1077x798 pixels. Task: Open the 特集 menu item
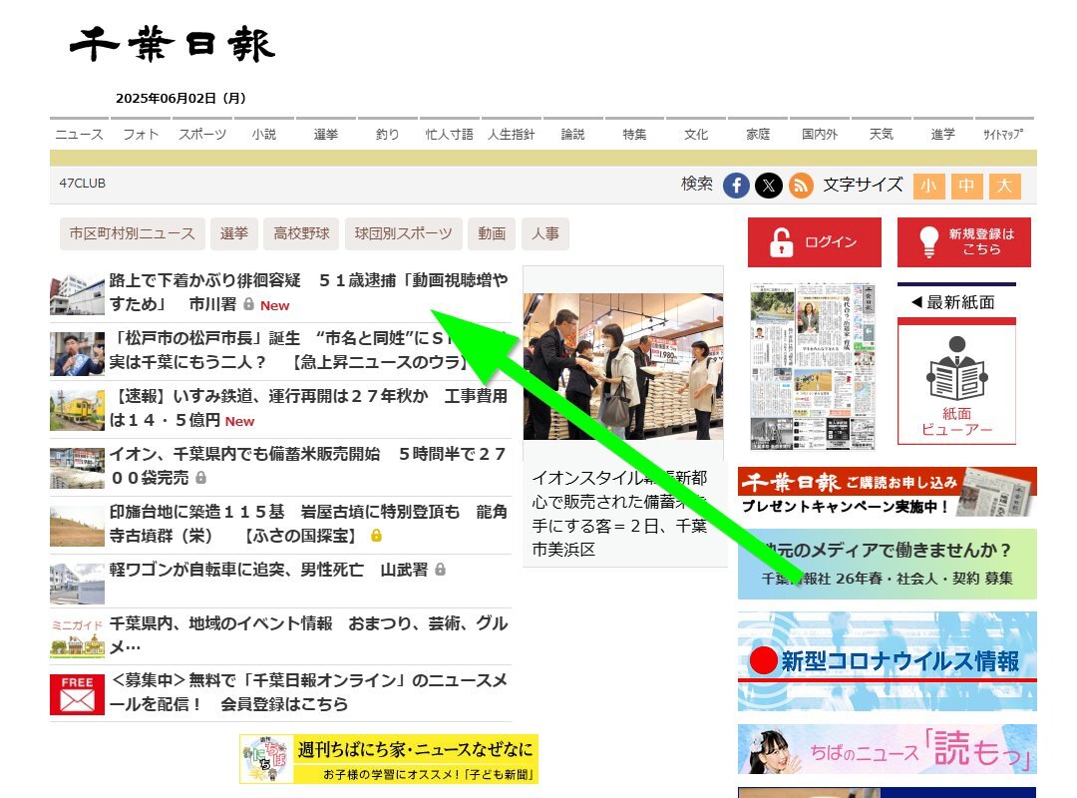[634, 134]
